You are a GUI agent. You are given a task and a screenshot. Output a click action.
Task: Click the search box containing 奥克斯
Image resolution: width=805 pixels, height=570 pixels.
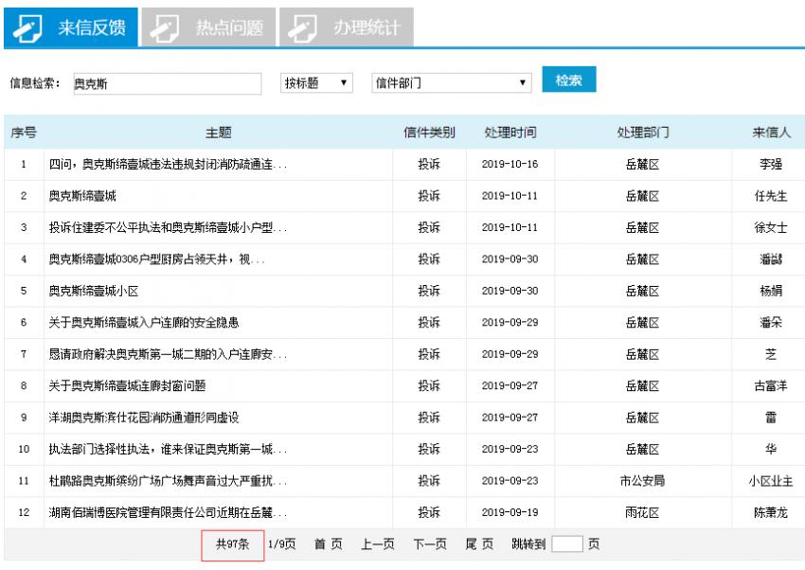(167, 83)
